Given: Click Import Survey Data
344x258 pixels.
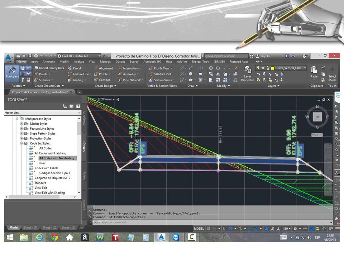Looking at the screenshot, I should coord(49,68).
